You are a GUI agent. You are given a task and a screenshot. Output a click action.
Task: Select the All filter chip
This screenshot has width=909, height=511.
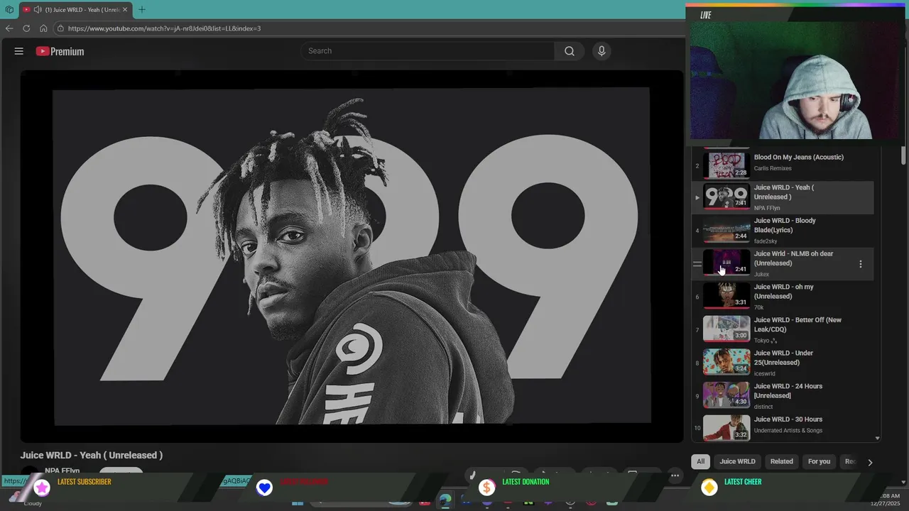coord(700,461)
